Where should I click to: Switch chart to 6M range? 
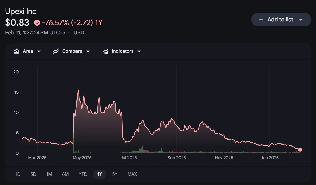pos(65,174)
